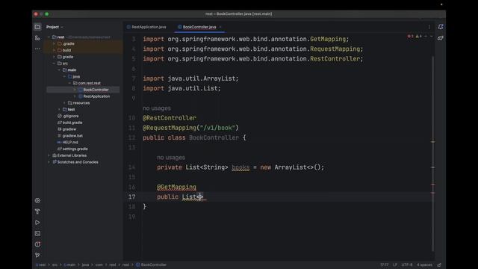Click BookController class icon in project tree
The image size is (478, 269).
pyautogui.click(x=81, y=90)
